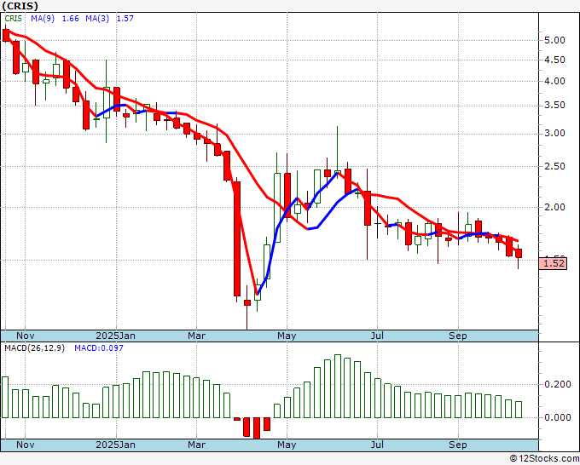Click Nov on price chart time axis
This screenshot has width=580, height=465.
[25, 336]
